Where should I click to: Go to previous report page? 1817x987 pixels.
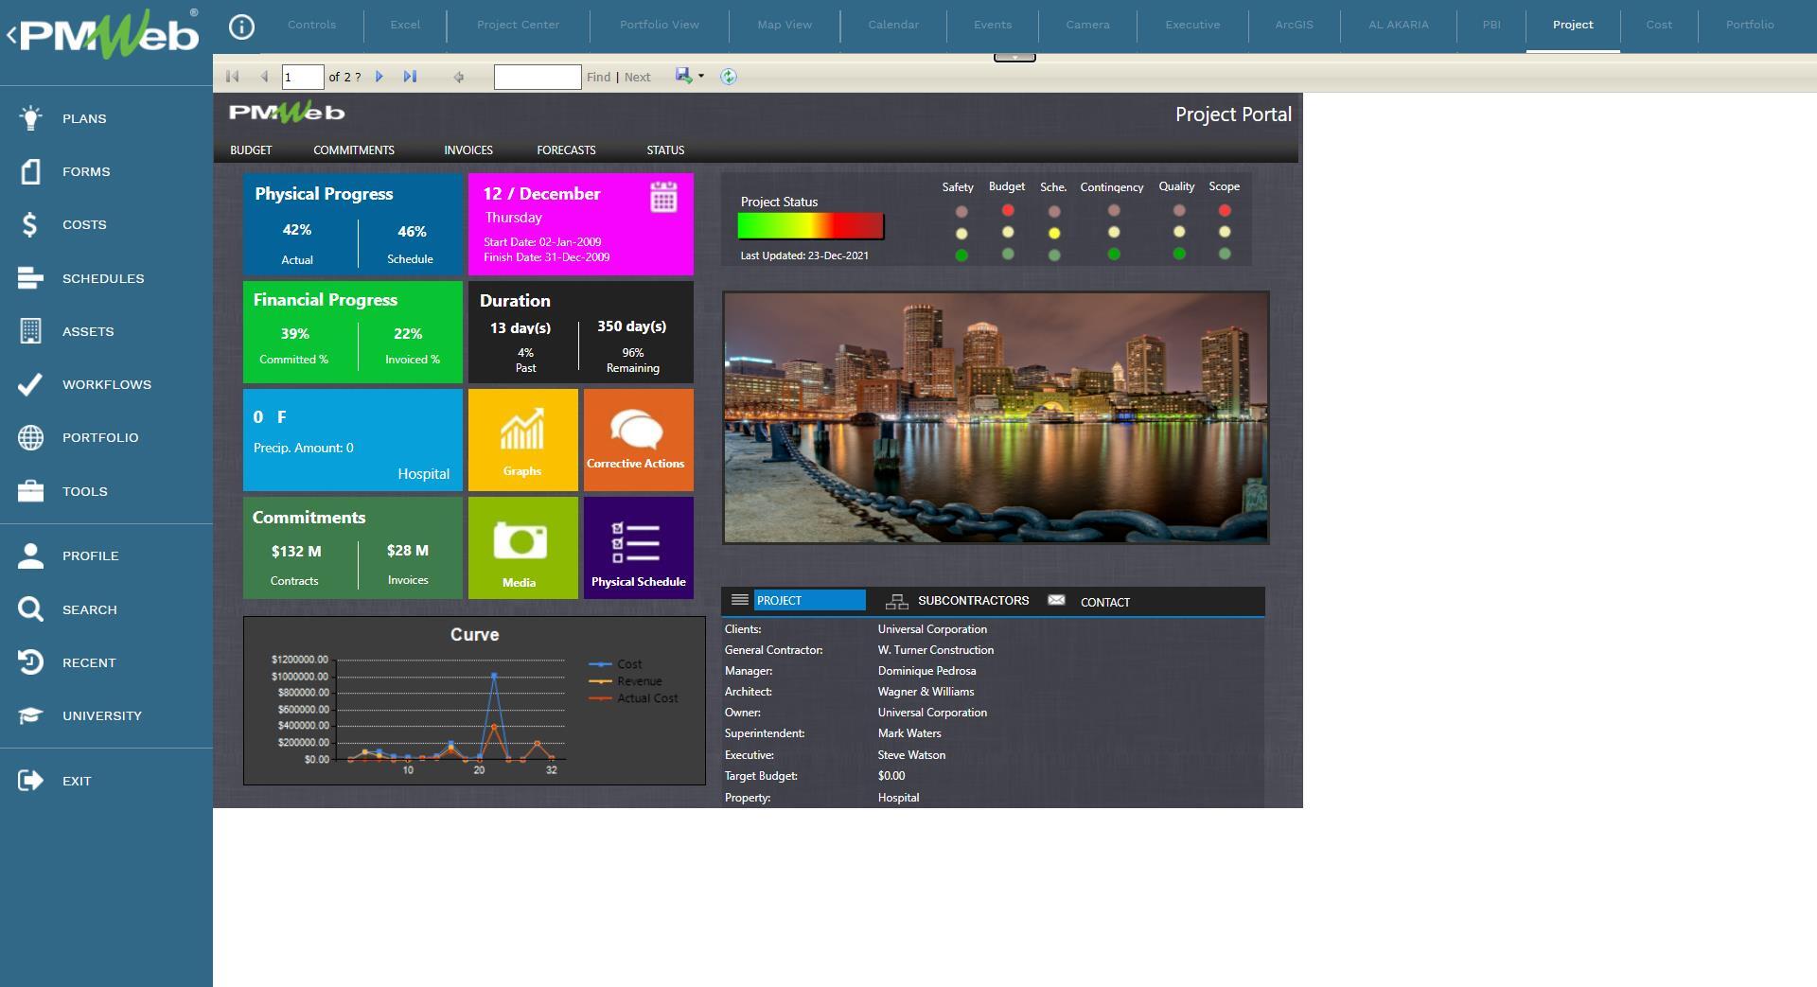(264, 77)
